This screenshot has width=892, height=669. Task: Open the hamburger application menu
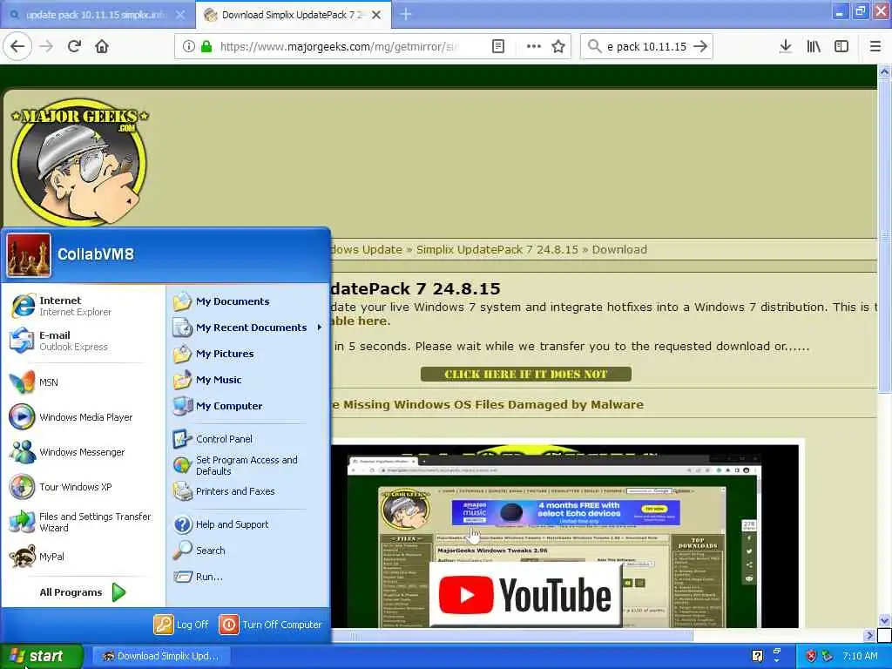point(875,46)
